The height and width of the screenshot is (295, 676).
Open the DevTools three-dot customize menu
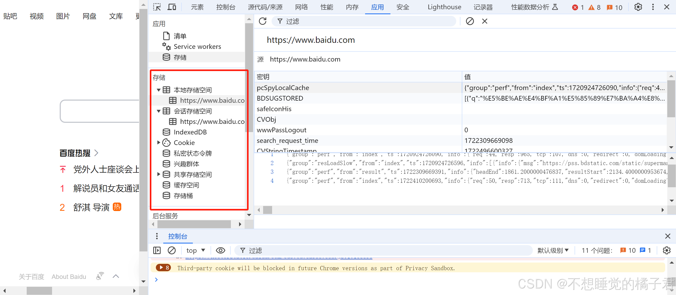coord(653,7)
